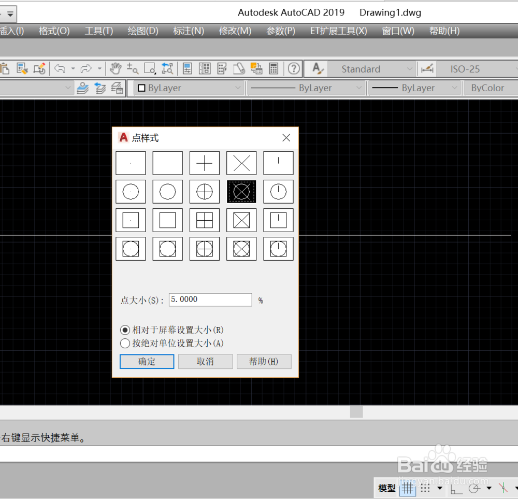Select the plus sign point style
Viewport: 518px width, 499px height.
(205, 163)
